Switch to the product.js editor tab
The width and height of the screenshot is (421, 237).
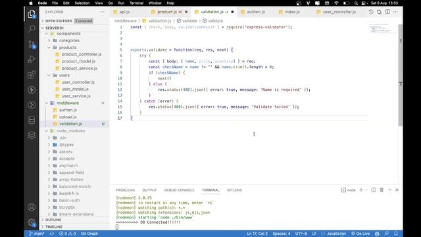[169, 12]
